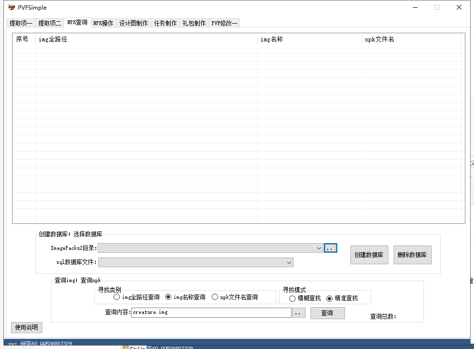Open 使用说明 instructions button
The height and width of the screenshot is (349, 474).
click(27, 328)
